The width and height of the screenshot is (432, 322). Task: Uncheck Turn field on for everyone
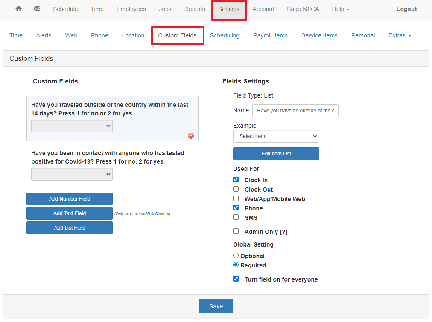click(236, 279)
